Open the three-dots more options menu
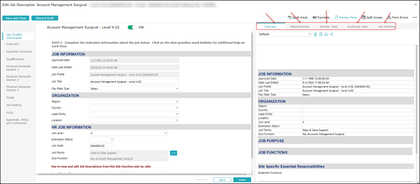 (x=415, y=17)
